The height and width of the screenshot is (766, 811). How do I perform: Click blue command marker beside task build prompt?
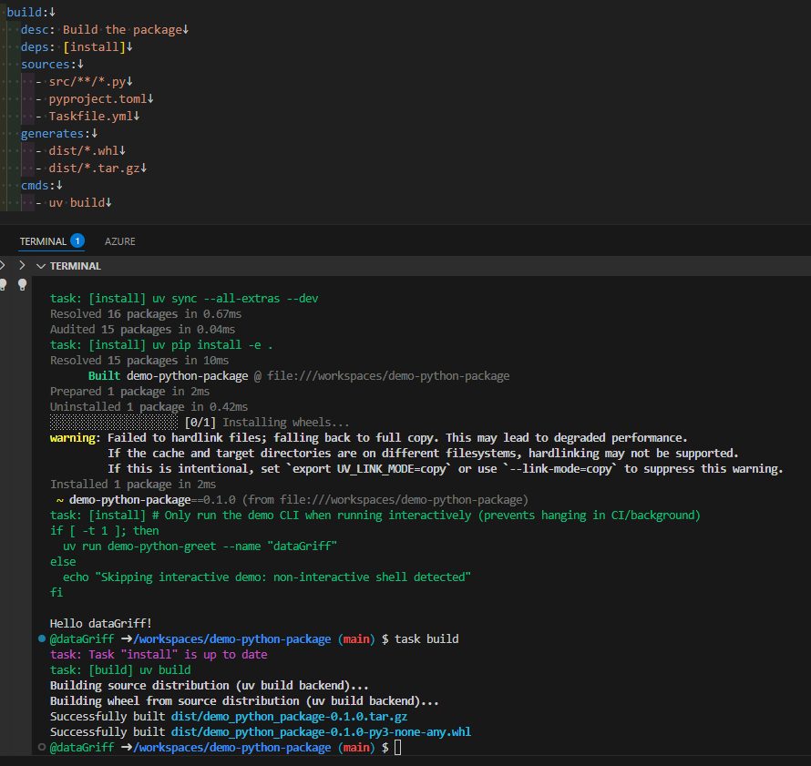click(x=42, y=638)
